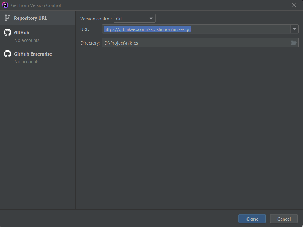Click the Clone button
The image size is (303, 227).
point(252,219)
